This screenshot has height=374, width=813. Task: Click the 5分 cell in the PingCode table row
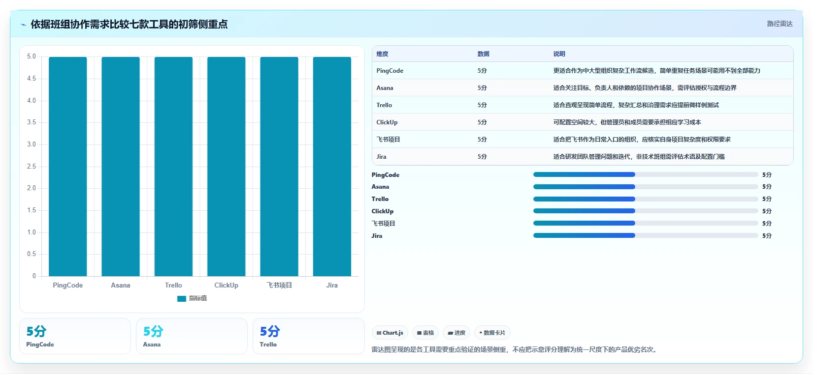(482, 71)
